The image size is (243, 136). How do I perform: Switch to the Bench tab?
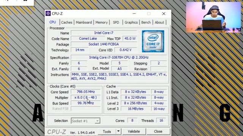(x=146, y=22)
